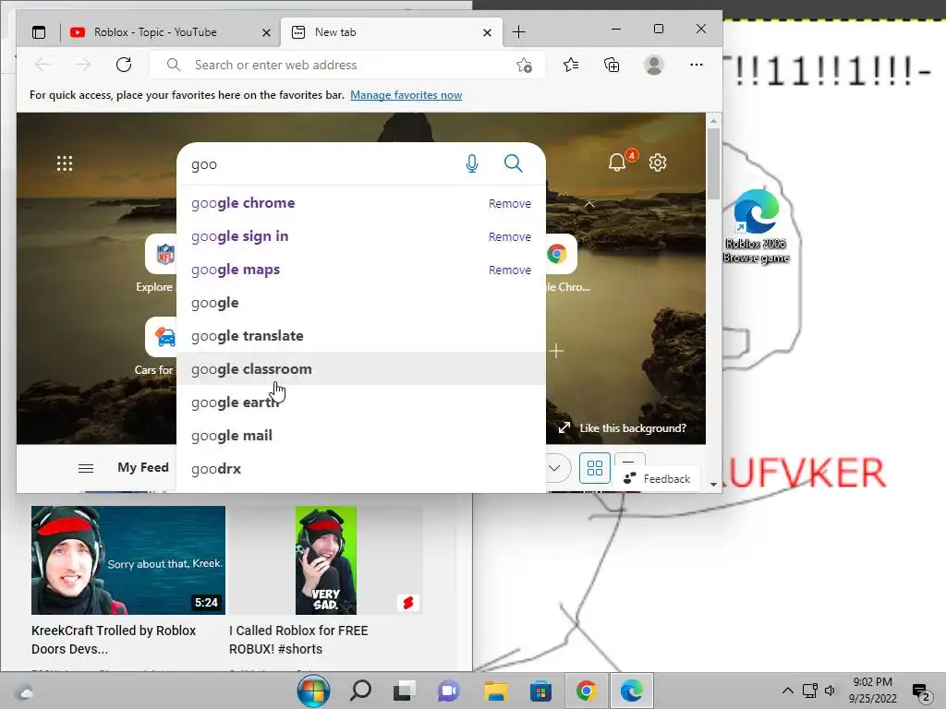Click the browser Back arrow
This screenshot has width=946, height=709.
click(x=42, y=65)
